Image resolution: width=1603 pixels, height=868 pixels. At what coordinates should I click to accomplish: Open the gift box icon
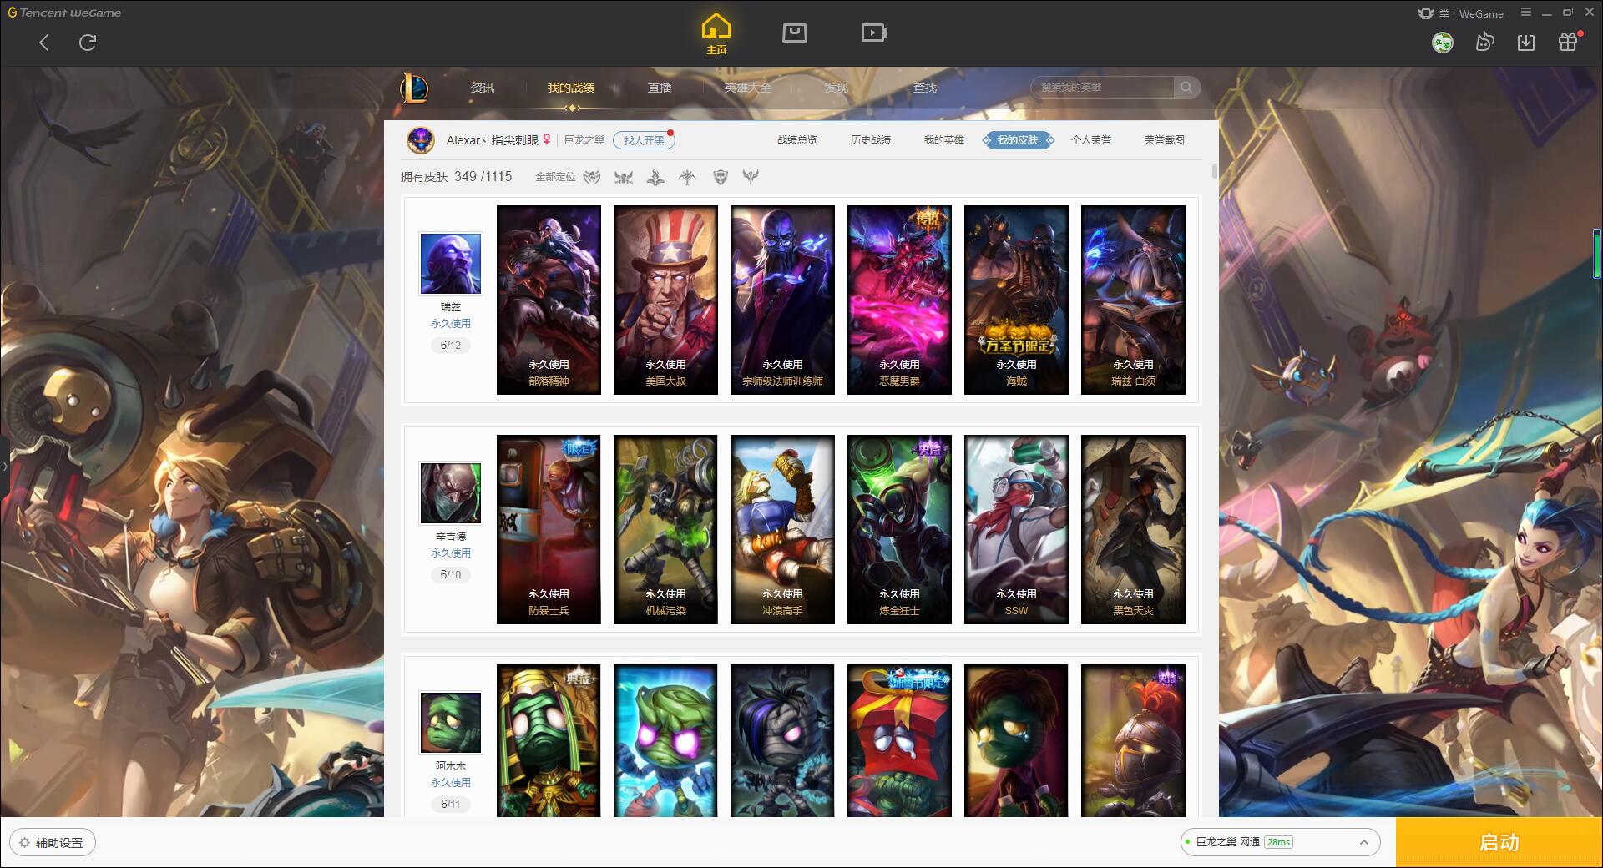point(1568,43)
